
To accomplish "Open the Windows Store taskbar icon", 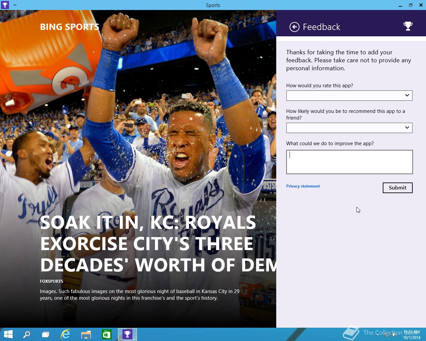I will click(106, 334).
